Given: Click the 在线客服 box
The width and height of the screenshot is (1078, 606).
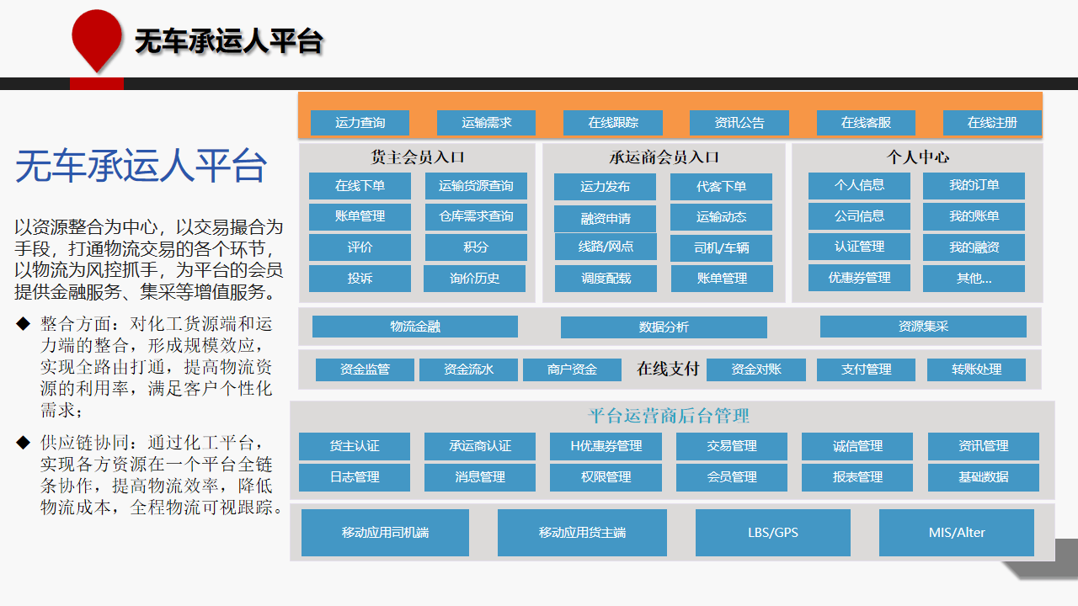Looking at the screenshot, I should point(866,123).
